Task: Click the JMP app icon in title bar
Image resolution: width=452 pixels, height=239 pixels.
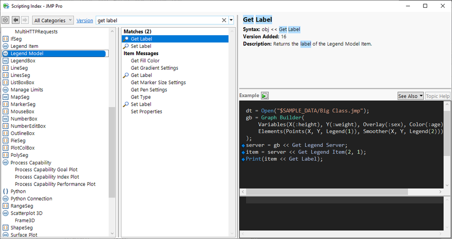Action: [x=6, y=6]
